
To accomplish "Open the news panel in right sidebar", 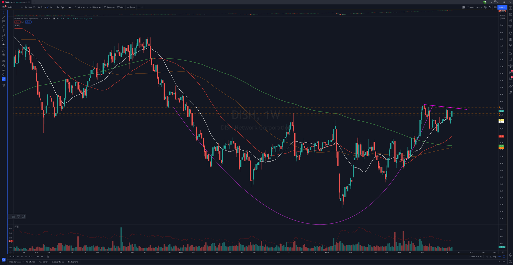I will point(510,20).
